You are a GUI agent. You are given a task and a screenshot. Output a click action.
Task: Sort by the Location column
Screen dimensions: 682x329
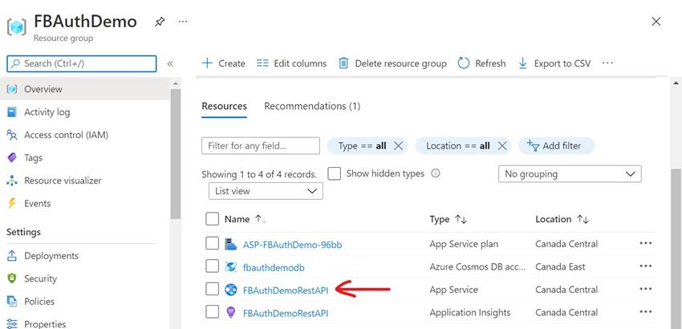click(x=562, y=219)
